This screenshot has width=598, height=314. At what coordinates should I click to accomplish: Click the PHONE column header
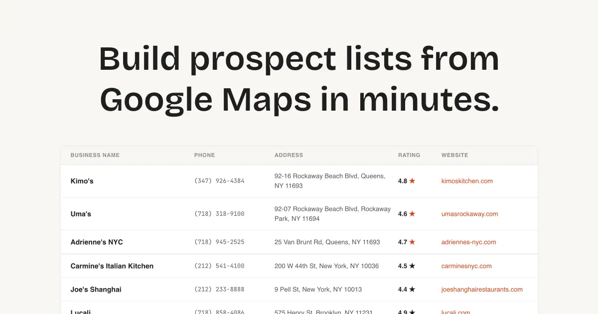click(x=204, y=155)
